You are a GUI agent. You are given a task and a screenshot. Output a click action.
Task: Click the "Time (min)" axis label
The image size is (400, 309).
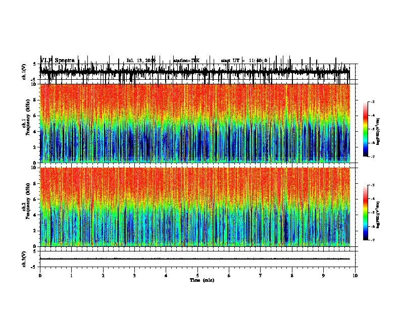click(202, 280)
